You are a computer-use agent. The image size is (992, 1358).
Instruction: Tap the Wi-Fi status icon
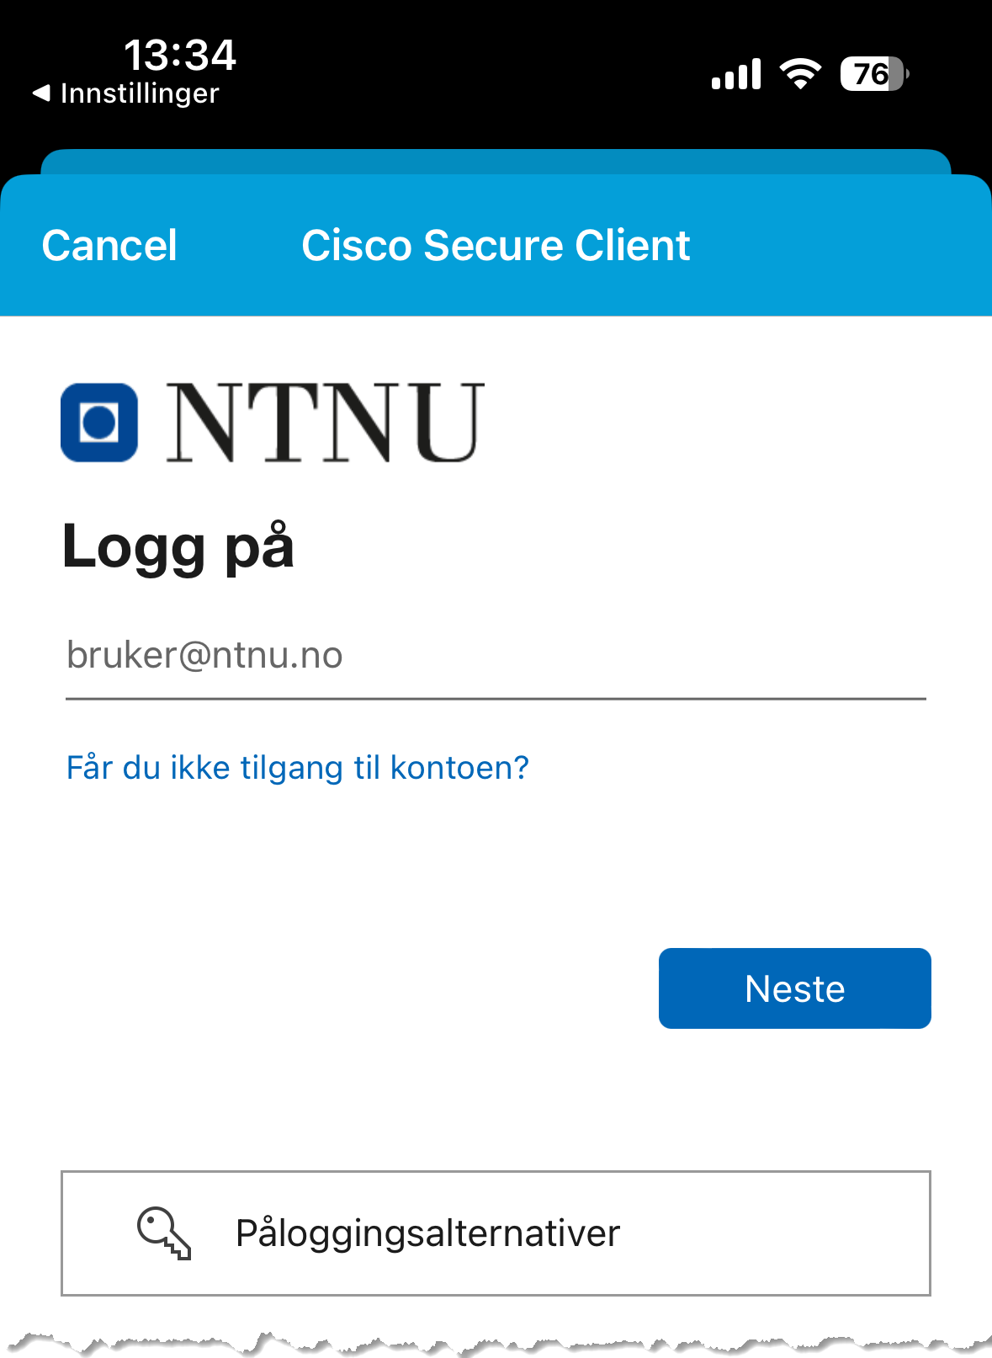[x=800, y=74]
